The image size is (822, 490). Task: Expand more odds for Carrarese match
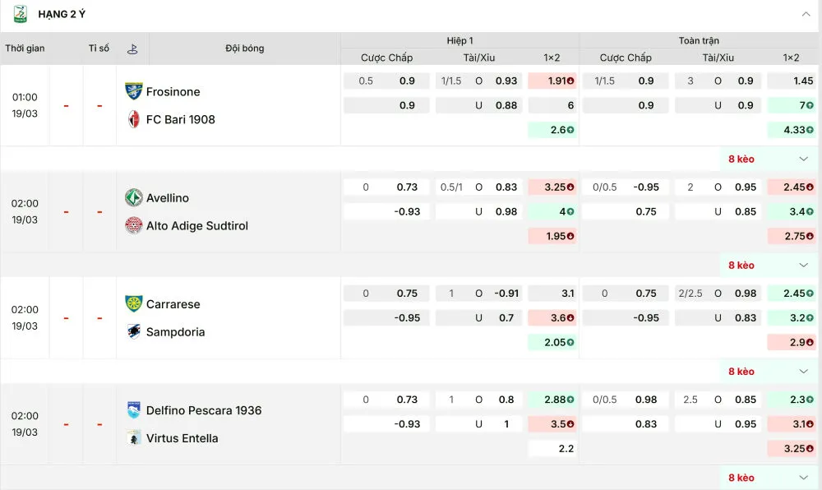[804, 371]
